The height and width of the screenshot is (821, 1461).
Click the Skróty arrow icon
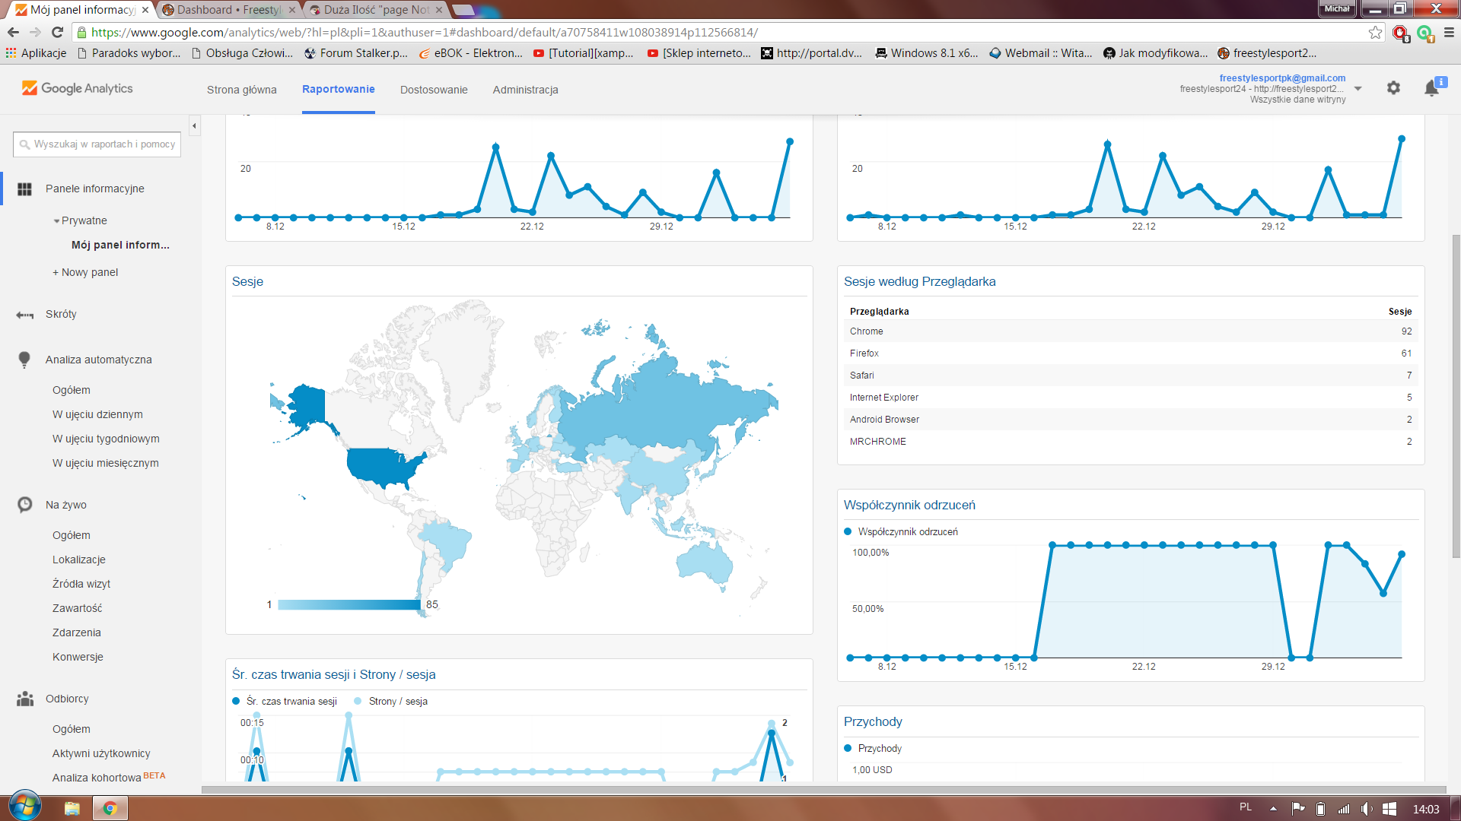24,315
